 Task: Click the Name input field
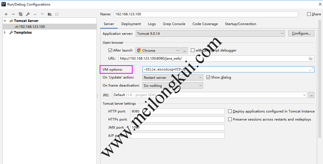click(206, 14)
